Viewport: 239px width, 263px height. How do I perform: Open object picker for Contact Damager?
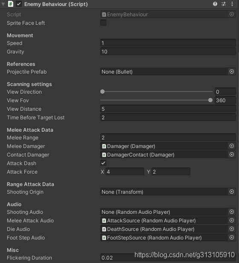point(232,154)
